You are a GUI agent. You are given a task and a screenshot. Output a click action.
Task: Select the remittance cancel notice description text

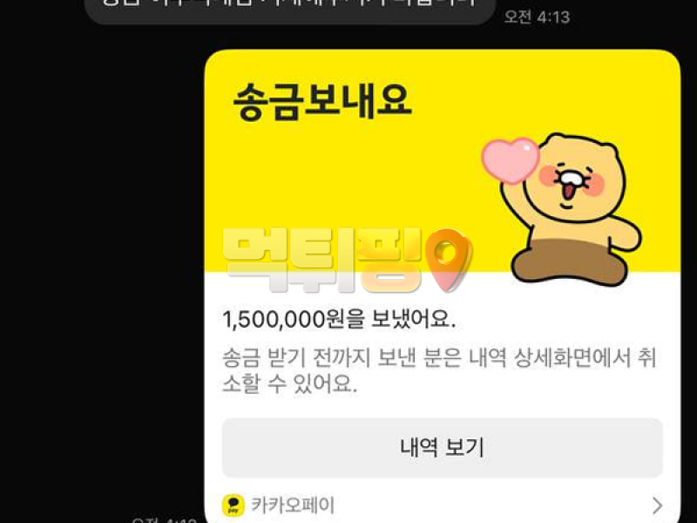pos(439,370)
